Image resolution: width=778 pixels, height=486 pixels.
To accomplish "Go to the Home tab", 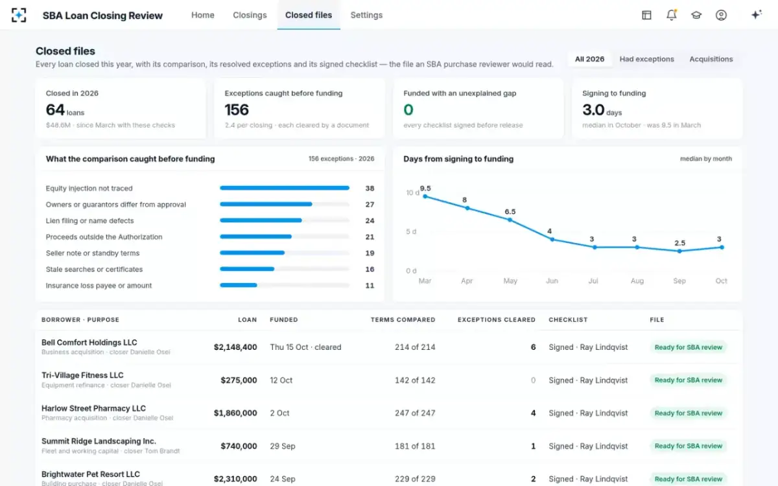I will click(x=203, y=15).
